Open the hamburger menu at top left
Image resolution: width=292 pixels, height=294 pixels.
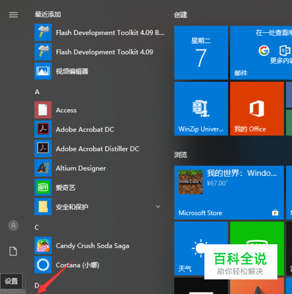13,15
